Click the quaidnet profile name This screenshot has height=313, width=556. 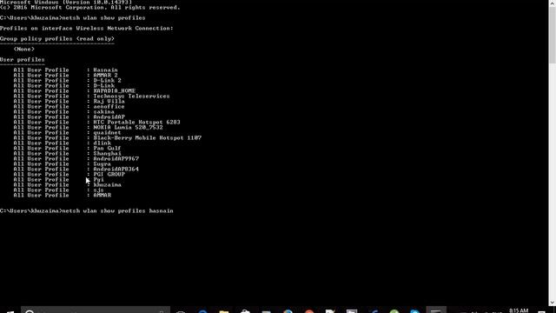[107, 132]
